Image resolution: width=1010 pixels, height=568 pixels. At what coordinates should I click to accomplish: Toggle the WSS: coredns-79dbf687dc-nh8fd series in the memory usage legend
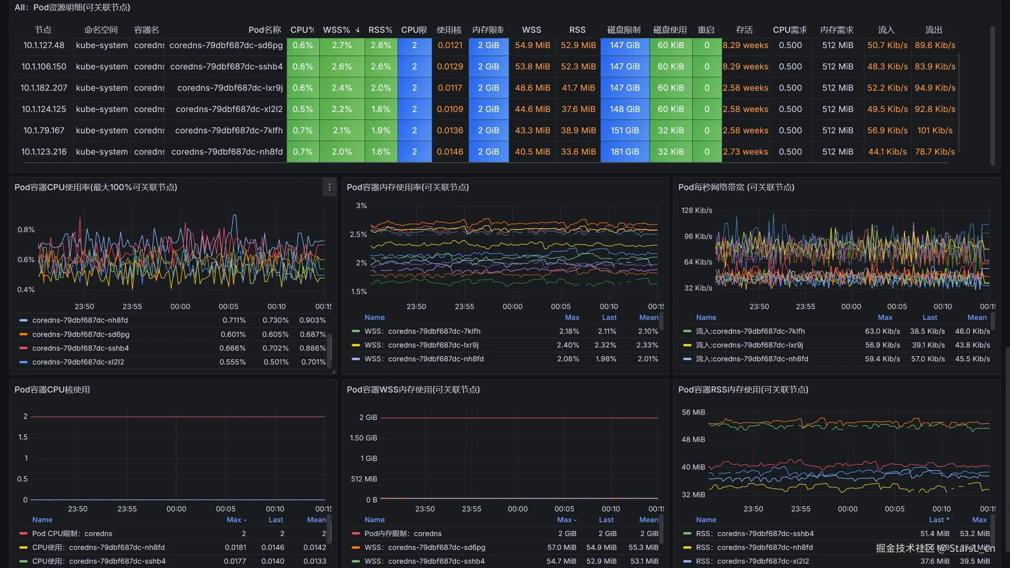(x=424, y=359)
